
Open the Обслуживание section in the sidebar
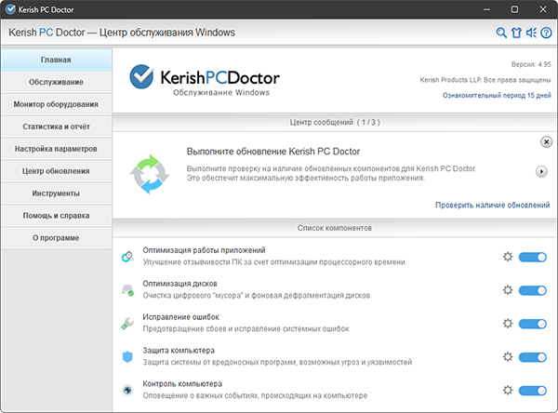pyautogui.click(x=56, y=82)
